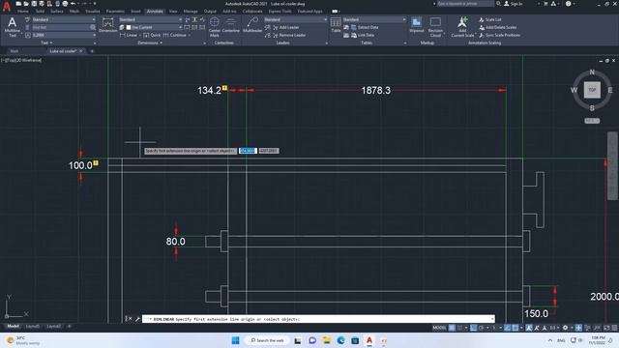Click the search magnifier in title bar

coord(498,4)
